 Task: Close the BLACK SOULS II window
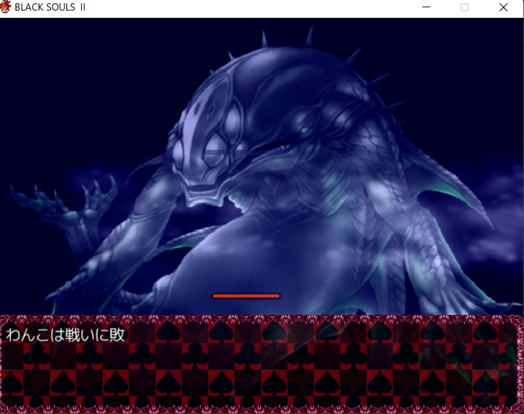(504, 7)
